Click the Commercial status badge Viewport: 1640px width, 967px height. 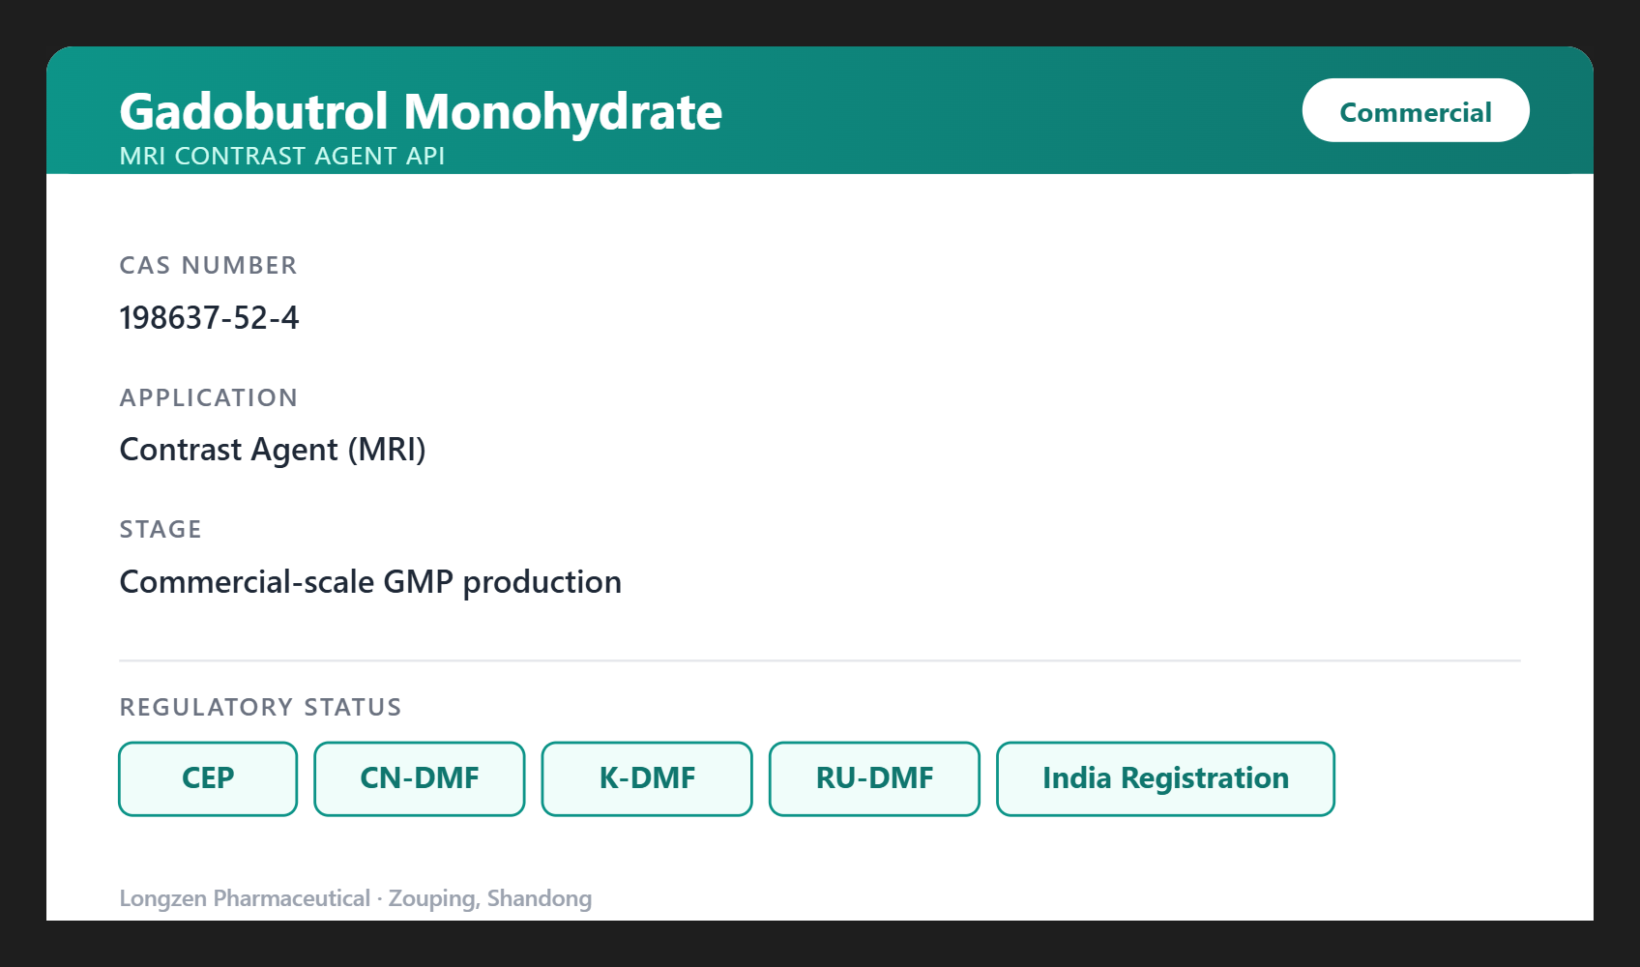click(x=1416, y=110)
